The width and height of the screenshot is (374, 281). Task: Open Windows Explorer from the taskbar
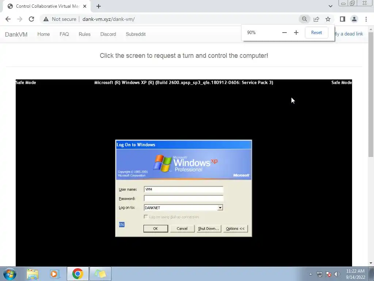click(x=33, y=274)
